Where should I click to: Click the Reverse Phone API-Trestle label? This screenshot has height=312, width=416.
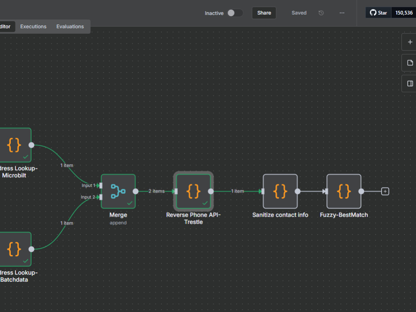coord(193,218)
